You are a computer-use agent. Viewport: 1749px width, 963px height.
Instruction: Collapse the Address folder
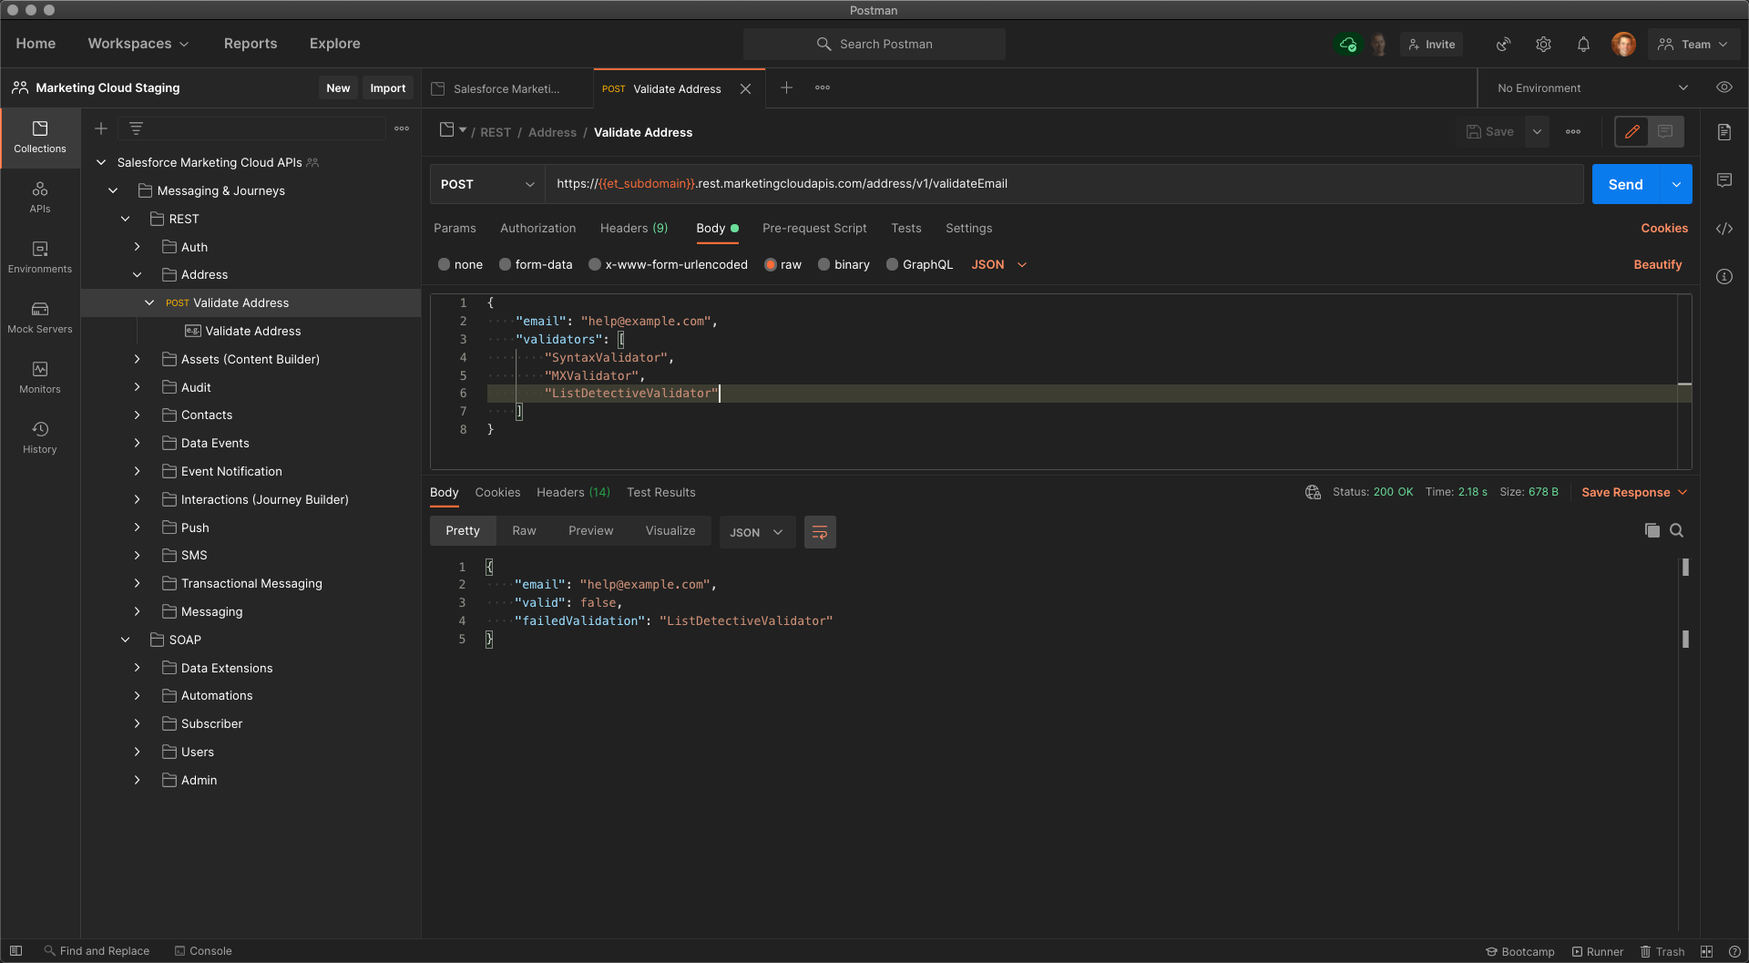click(137, 274)
